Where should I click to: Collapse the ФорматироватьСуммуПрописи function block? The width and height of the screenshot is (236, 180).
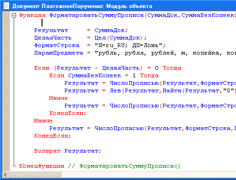pyautogui.click(x=14, y=15)
